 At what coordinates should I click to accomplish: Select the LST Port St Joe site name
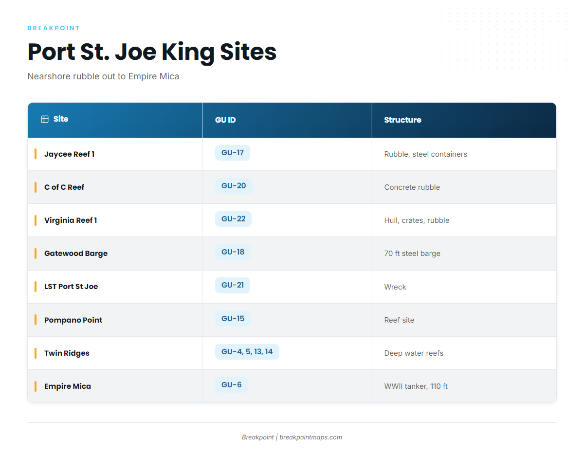71,287
